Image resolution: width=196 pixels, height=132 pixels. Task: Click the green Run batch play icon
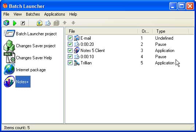click(15, 23)
